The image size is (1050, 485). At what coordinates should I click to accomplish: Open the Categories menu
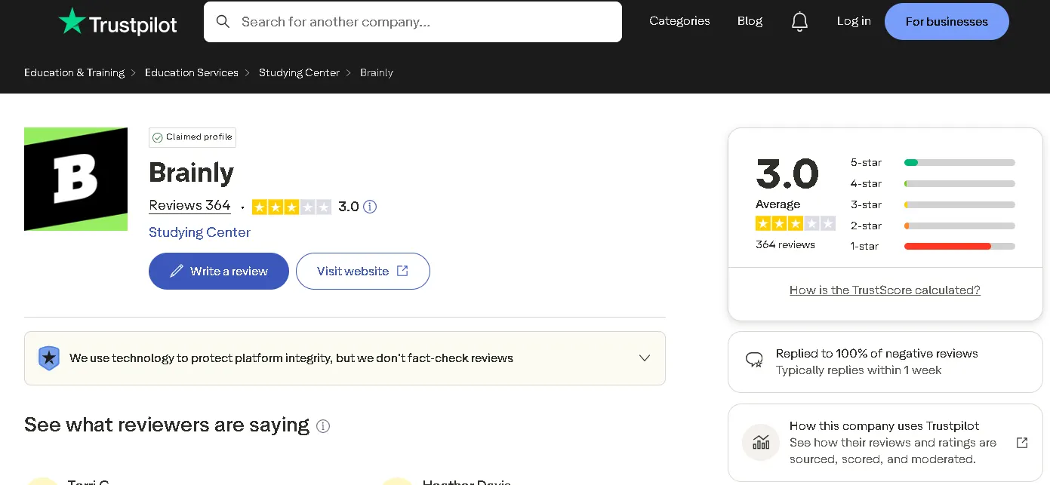click(x=679, y=21)
